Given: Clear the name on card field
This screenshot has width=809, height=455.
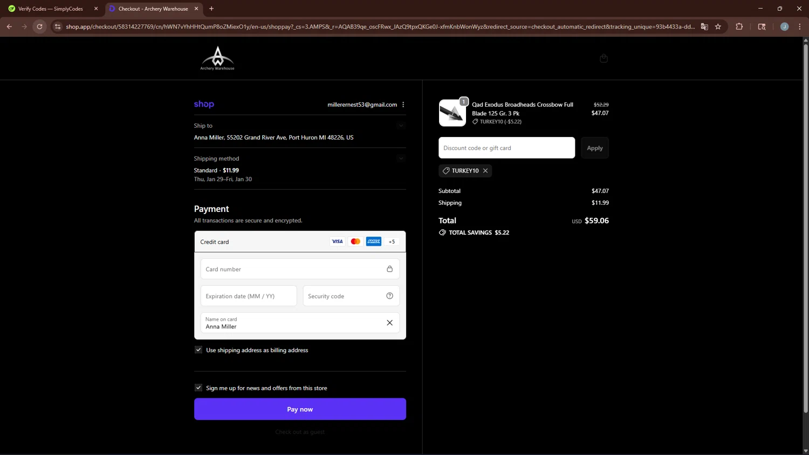Looking at the screenshot, I should pos(389,323).
